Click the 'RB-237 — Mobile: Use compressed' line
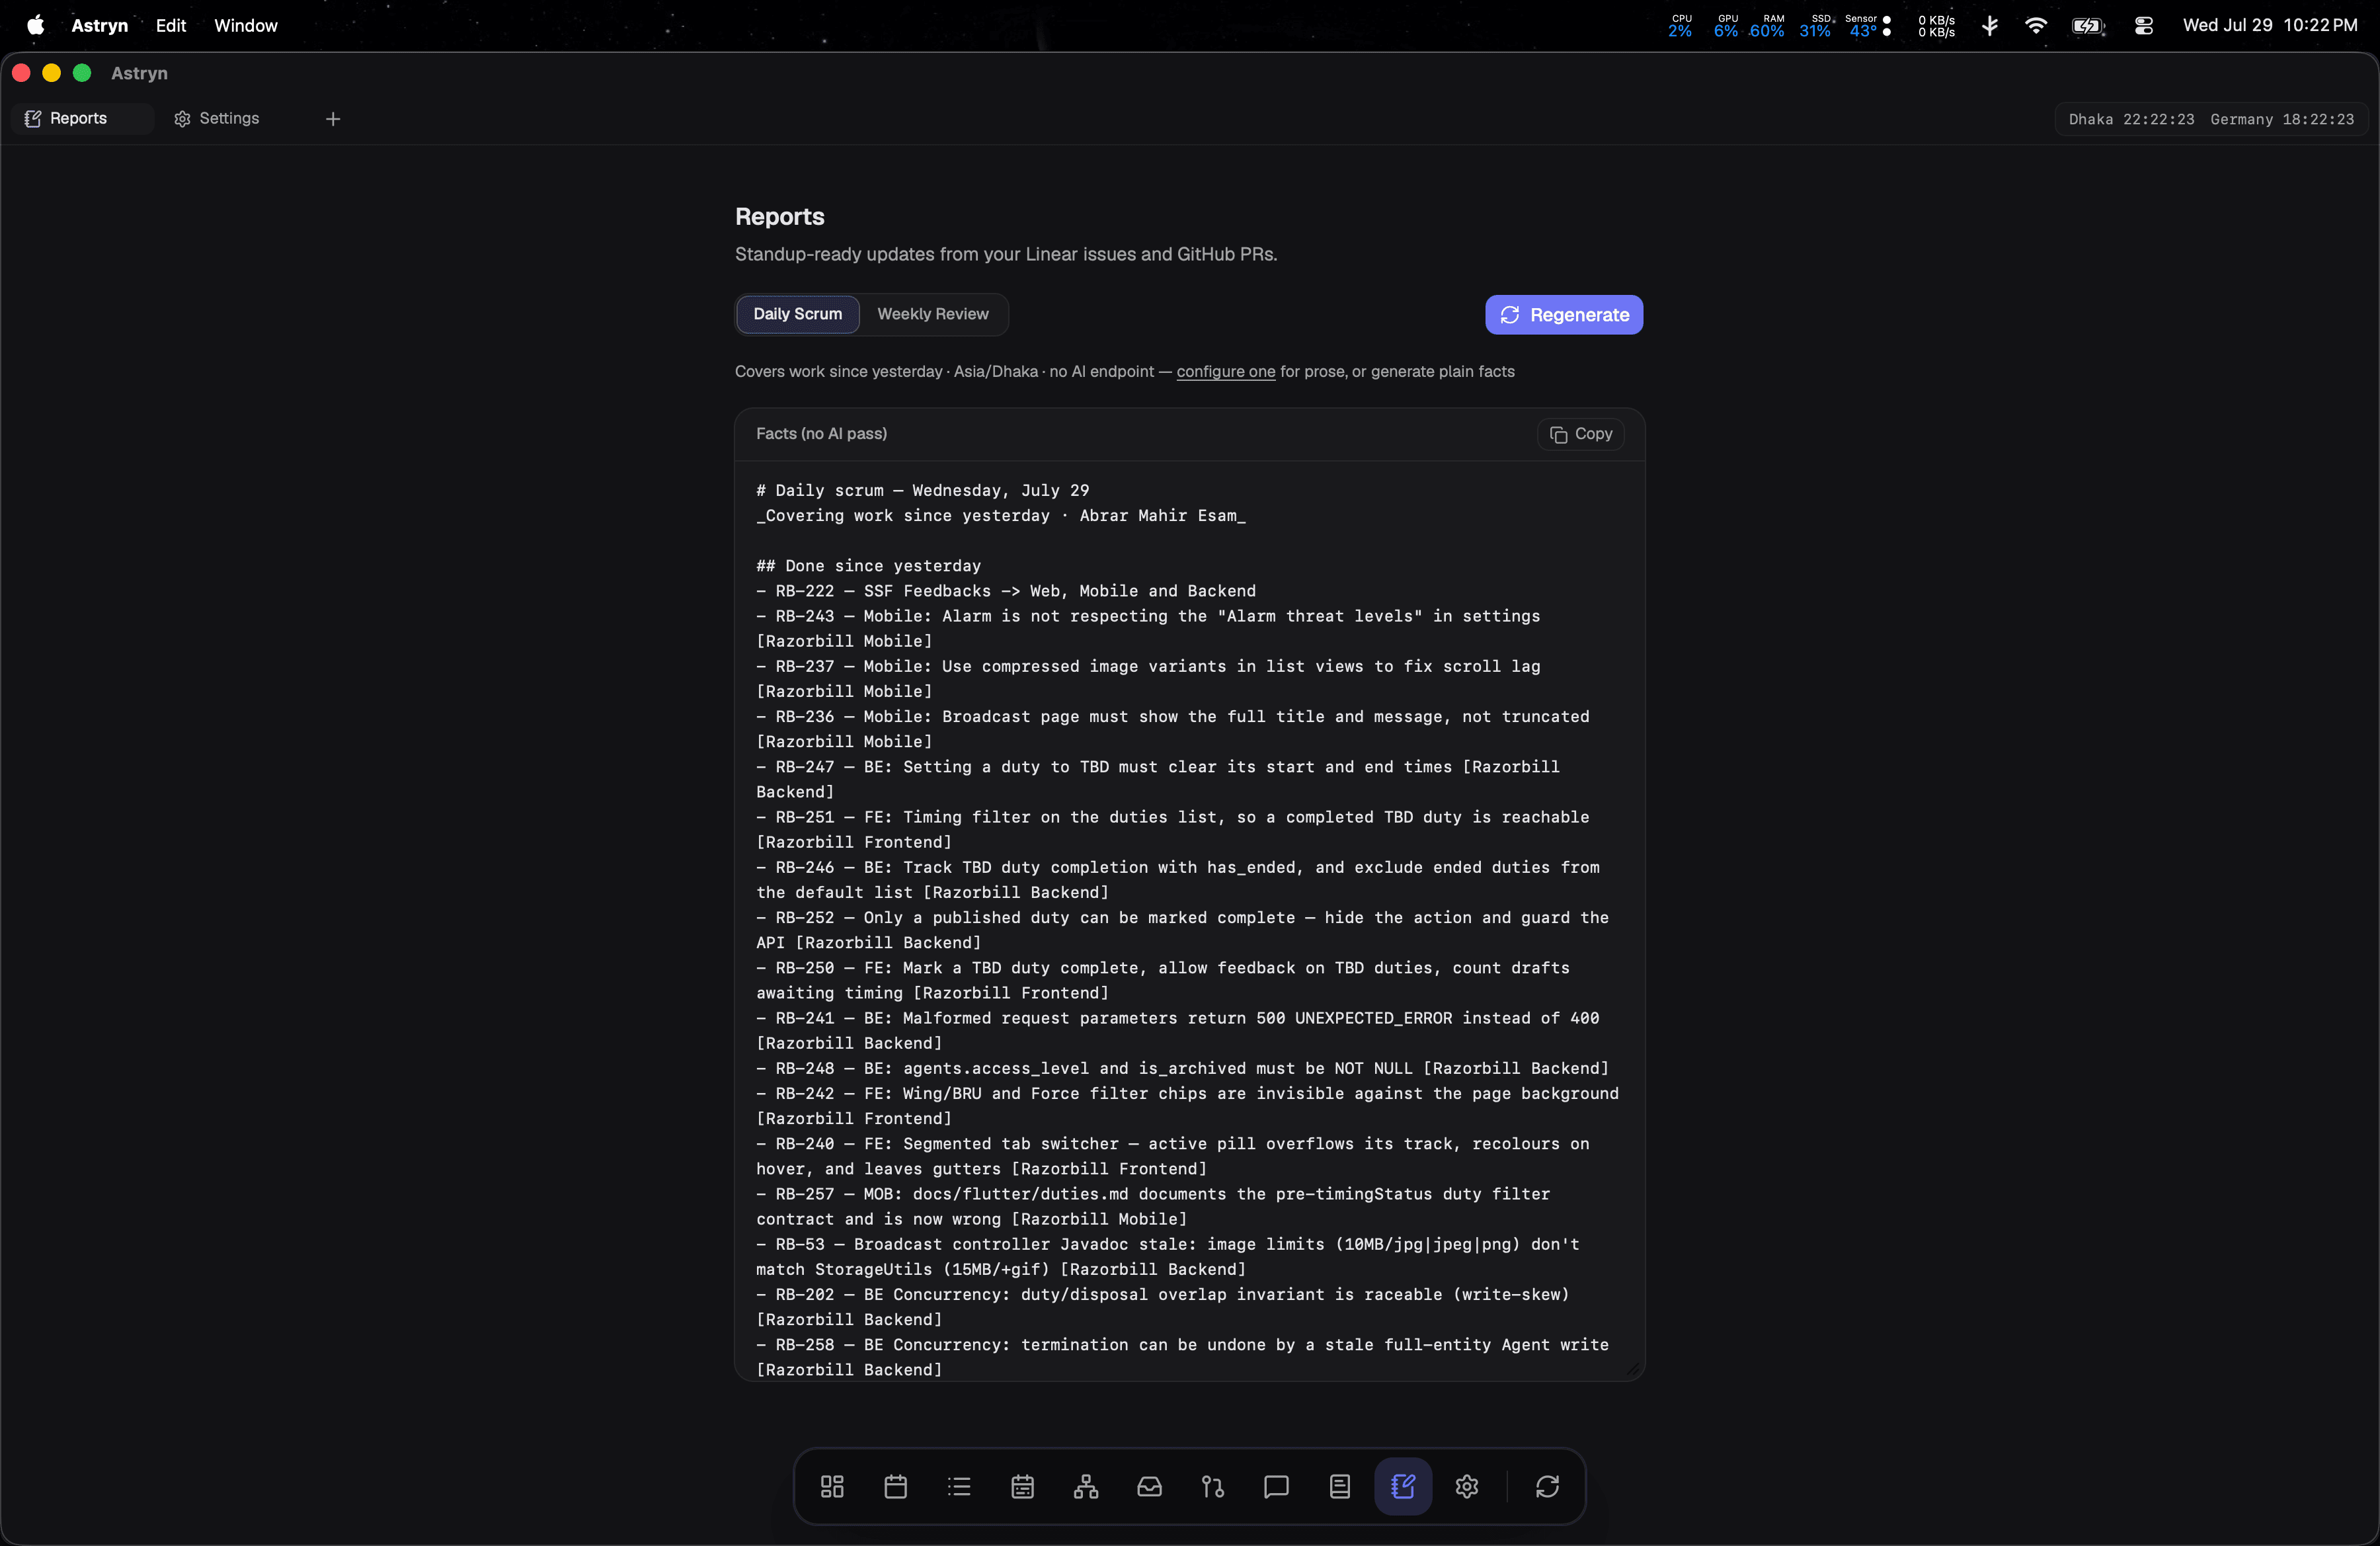This screenshot has width=2380, height=1546. pyautogui.click(x=1148, y=678)
